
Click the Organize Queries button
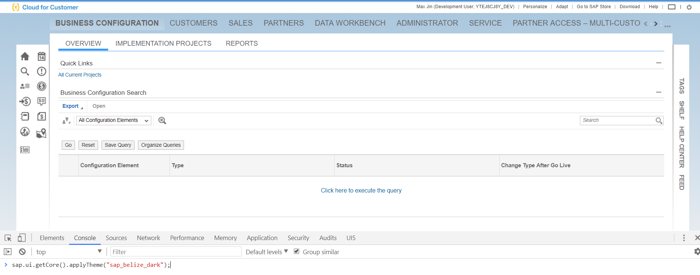click(x=161, y=145)
